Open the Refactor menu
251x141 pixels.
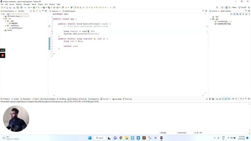click(x=19, y=4)
